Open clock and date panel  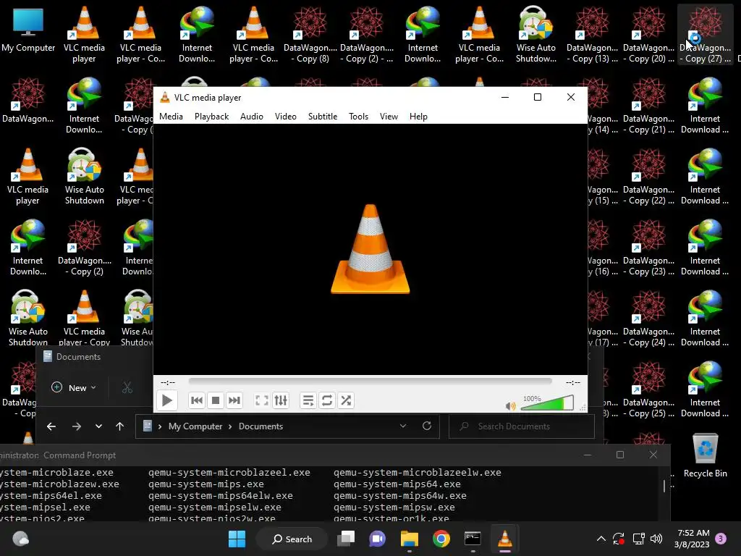click(x=693, y=539)
